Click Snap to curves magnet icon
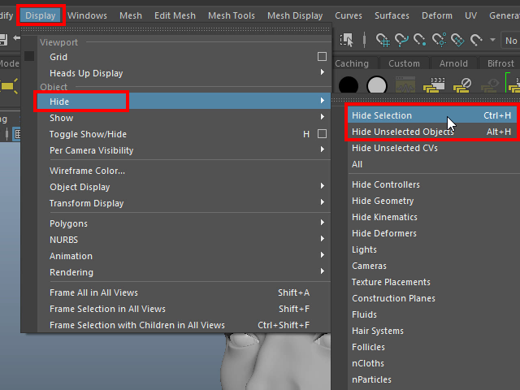The height and width of the screenshot is (390, 520). pyautogui.click(x=401, y=40)
